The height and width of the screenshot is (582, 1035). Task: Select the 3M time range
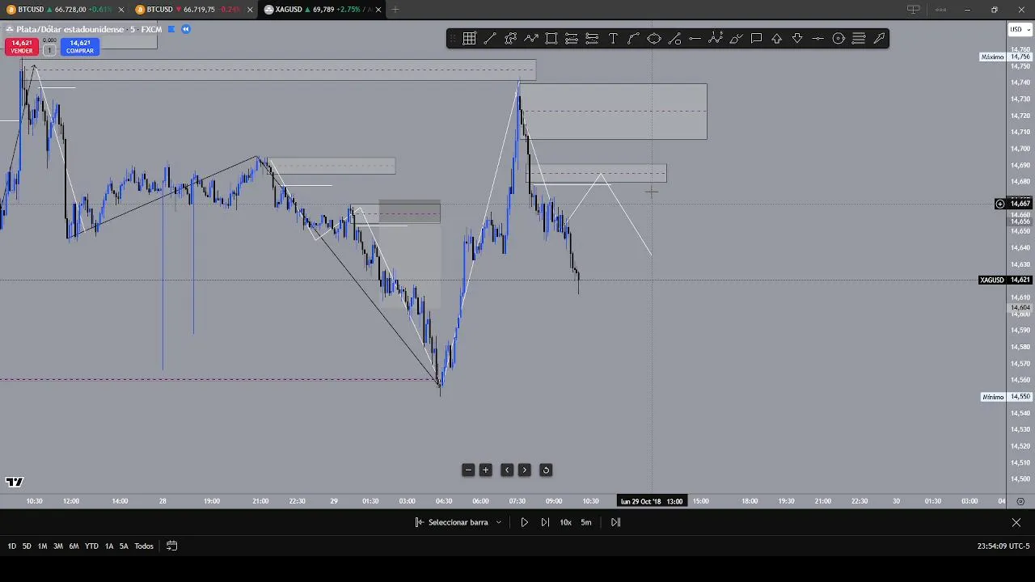57,546
